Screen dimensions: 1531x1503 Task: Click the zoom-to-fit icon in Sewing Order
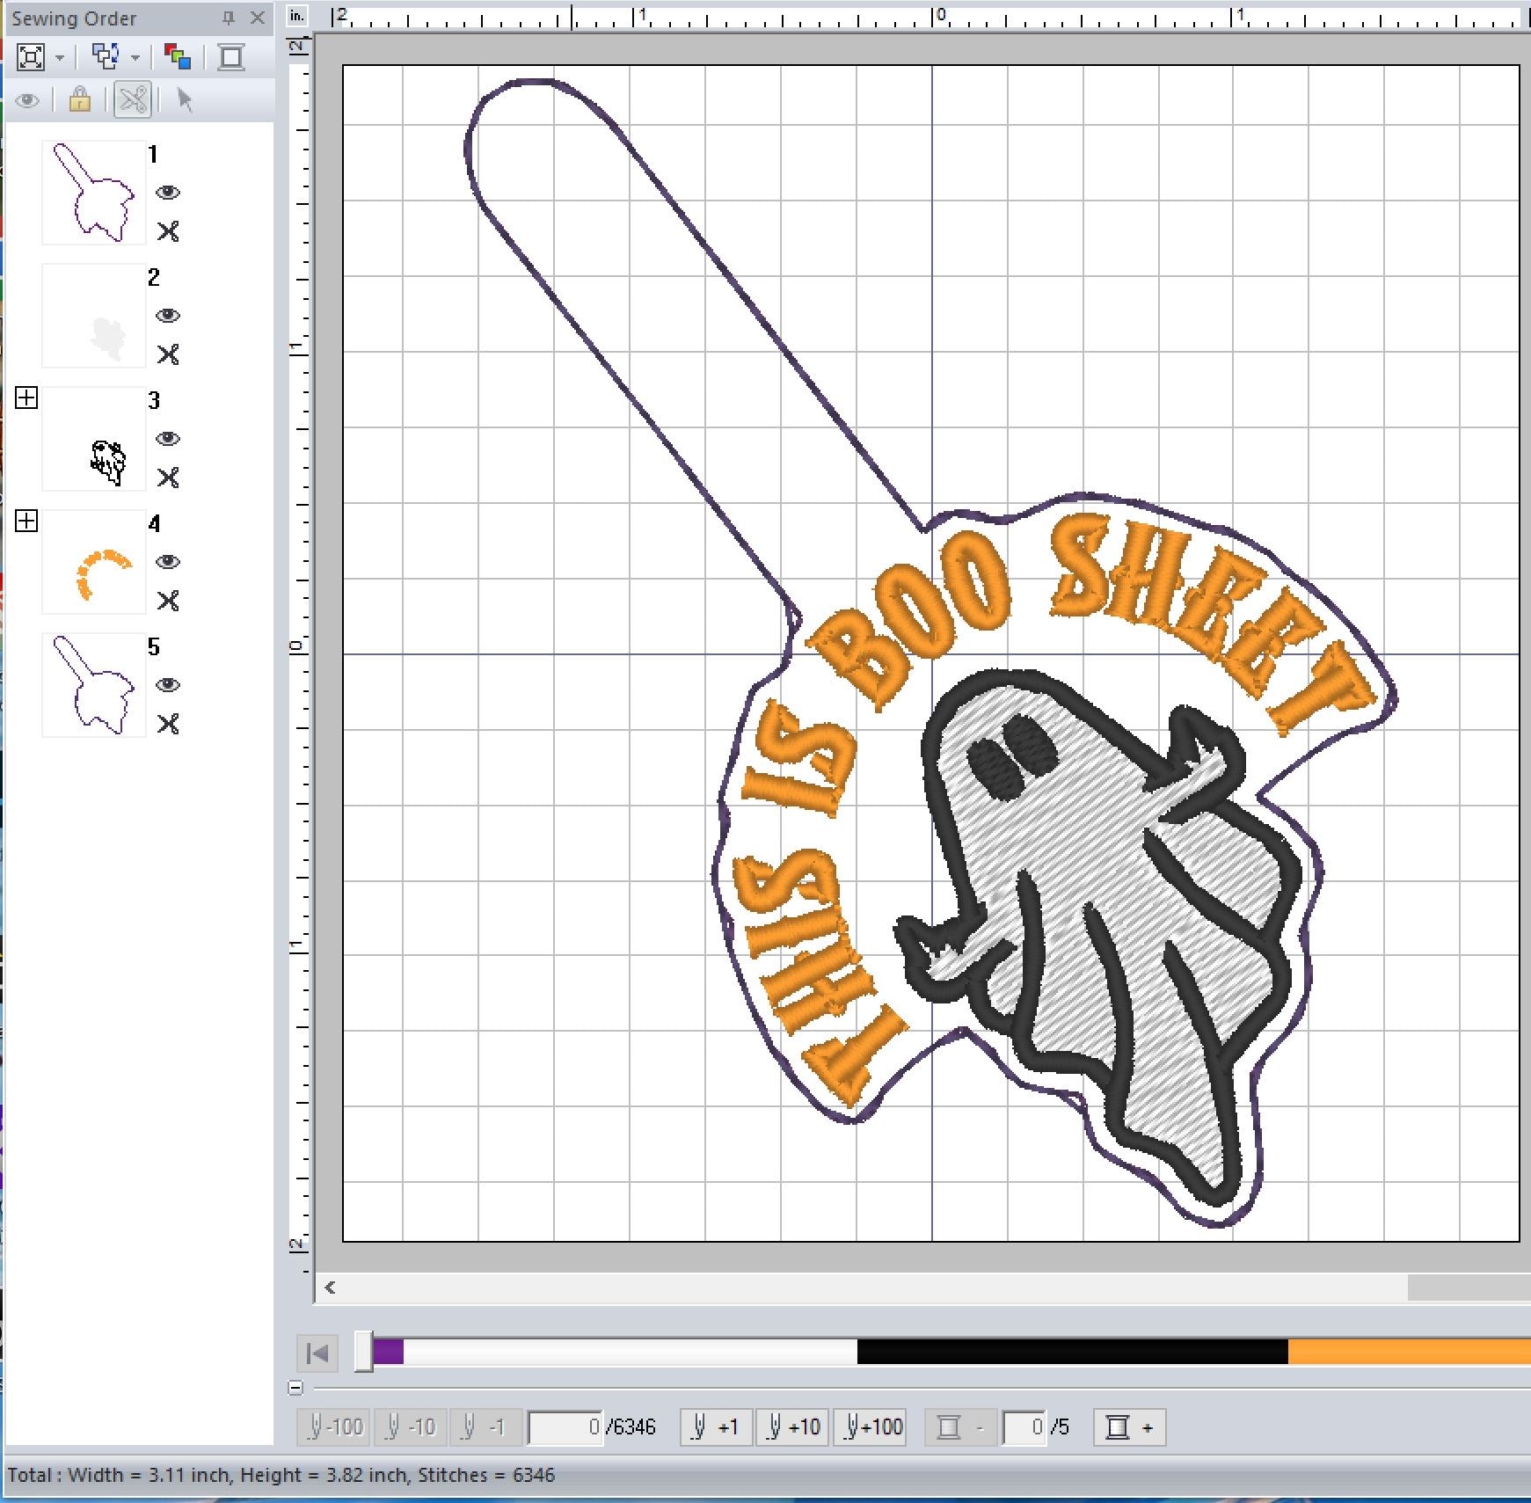(x=31, y=58)
